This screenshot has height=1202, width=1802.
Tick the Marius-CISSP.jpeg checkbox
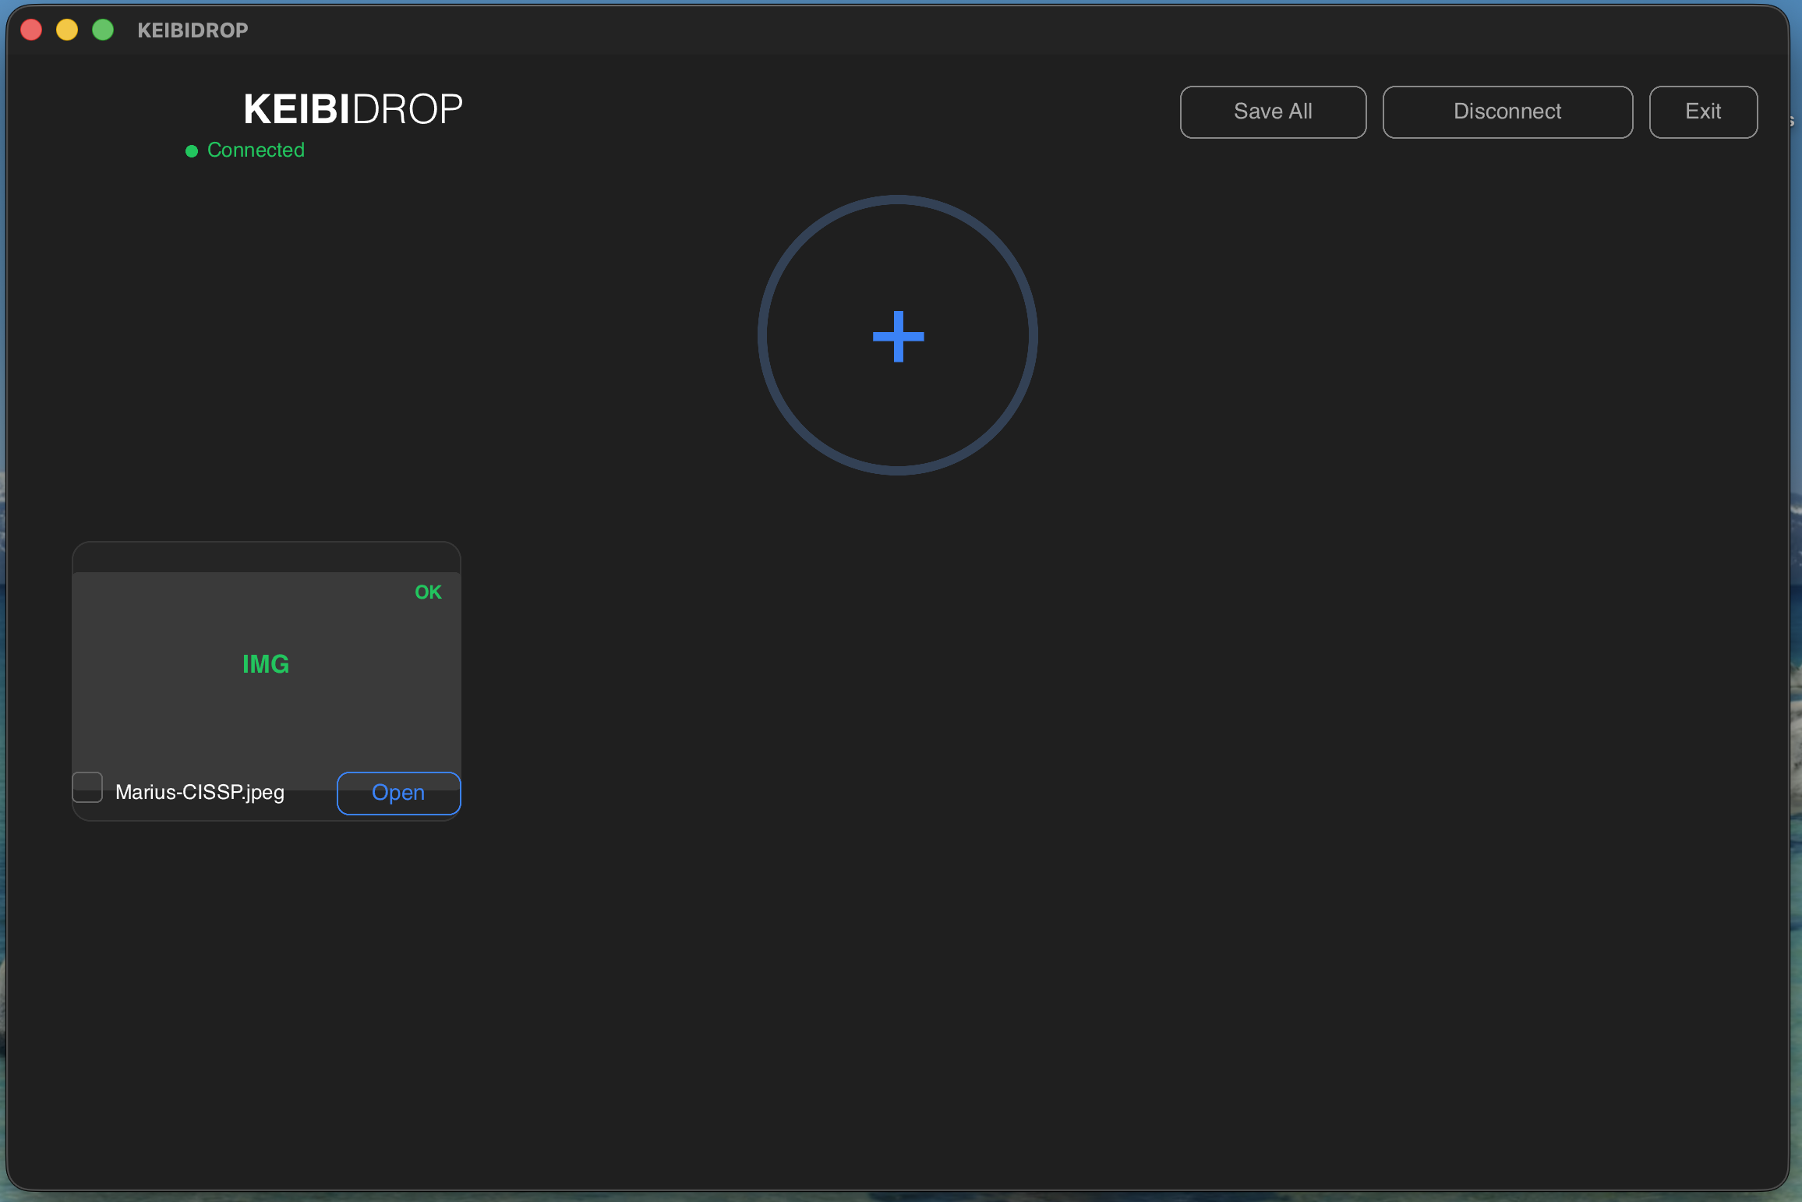tap(87, 787)
